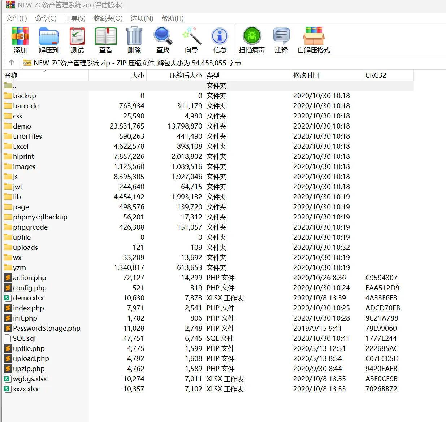Open the Commands (命令) menu
446x422 pixels.
coord(46,18)
